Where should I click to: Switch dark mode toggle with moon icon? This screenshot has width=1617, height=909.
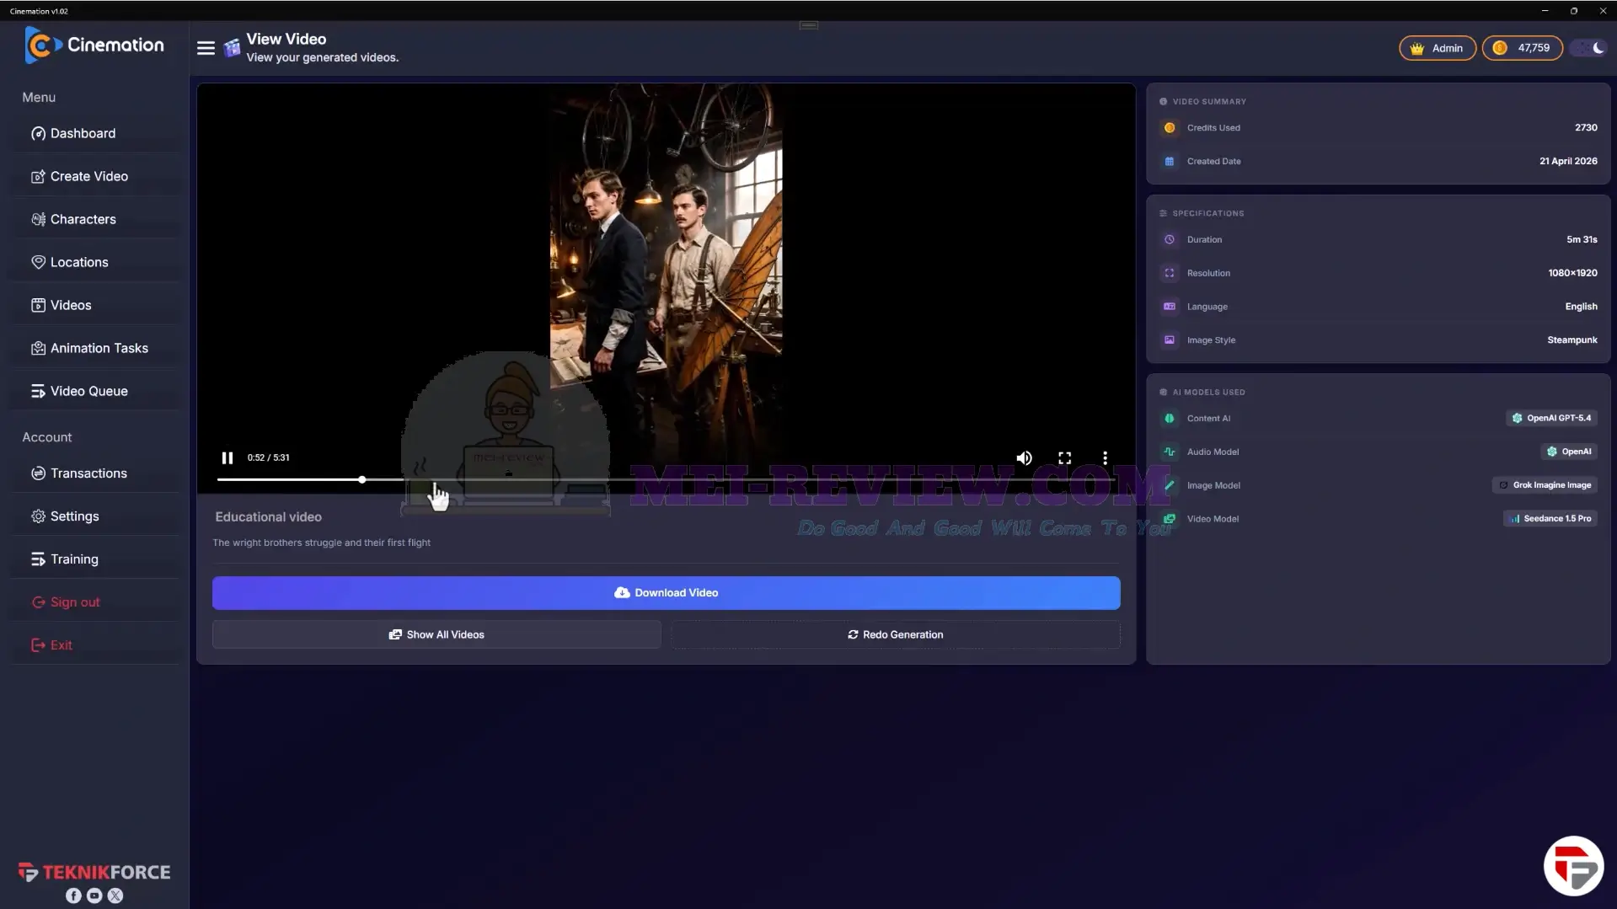pyautogui.click(x=1590, y=48)
